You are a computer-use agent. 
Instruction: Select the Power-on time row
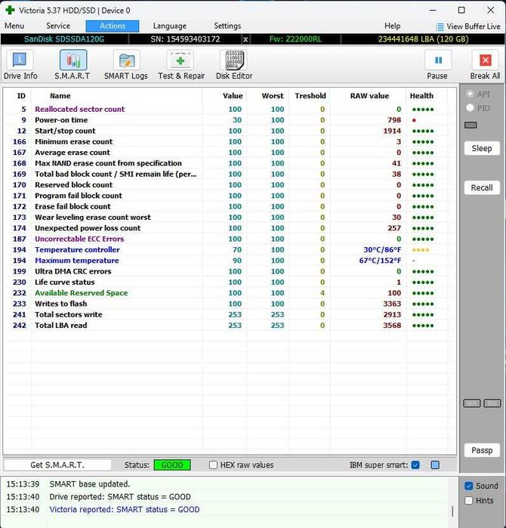230,120
